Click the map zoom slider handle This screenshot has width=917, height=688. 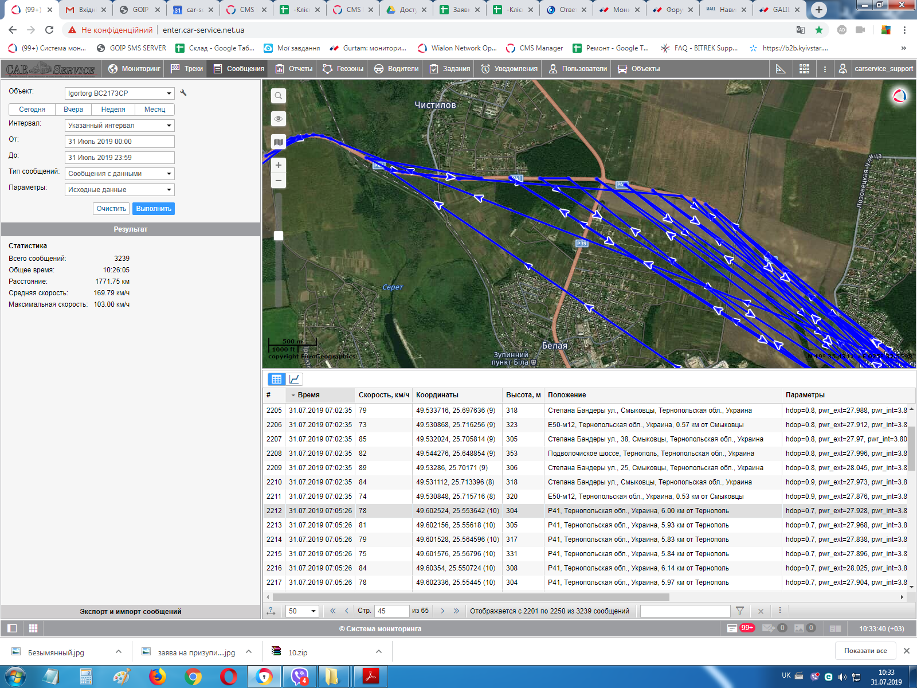[x=279, y=236]
